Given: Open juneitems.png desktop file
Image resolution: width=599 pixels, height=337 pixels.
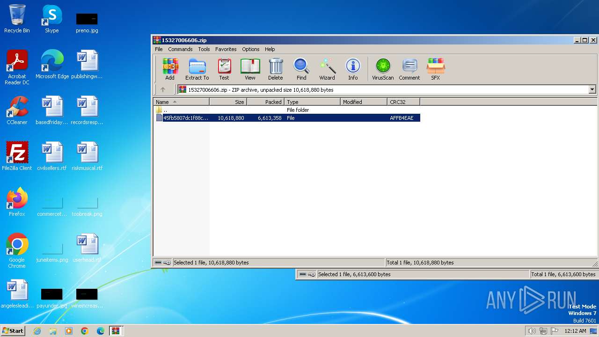Looking at the screenshot, I should (52, 252).
